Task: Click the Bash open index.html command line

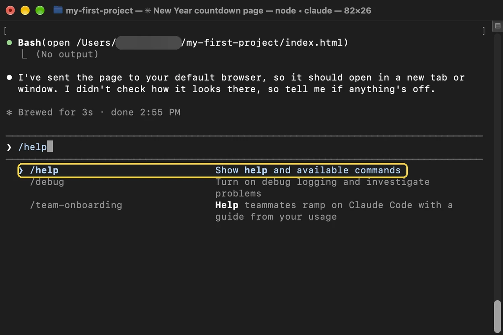Action: coord(183,43)
